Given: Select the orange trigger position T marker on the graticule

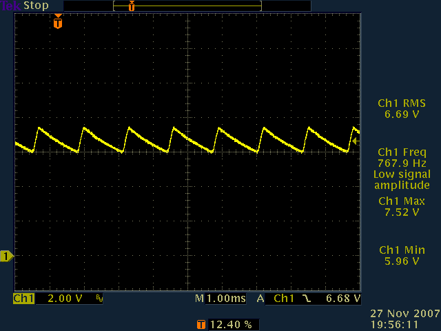Looking at the screenshot, I should click(x=58, y=21).
